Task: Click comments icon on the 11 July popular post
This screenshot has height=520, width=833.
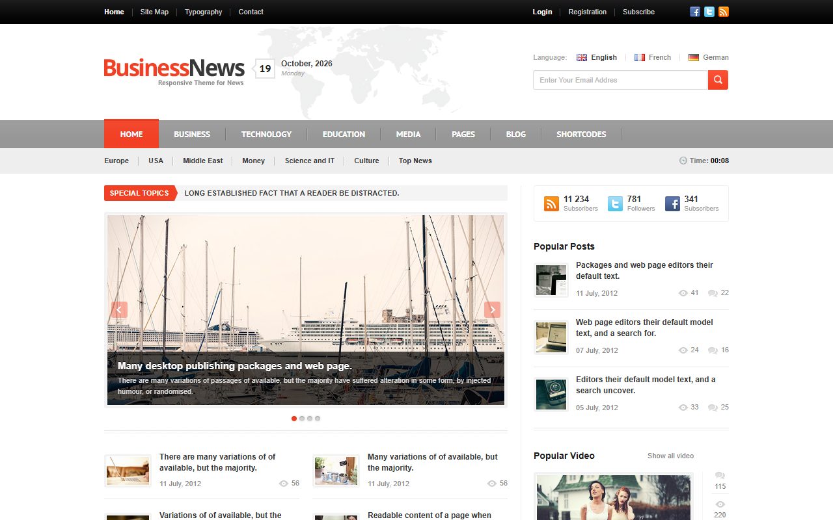Action: [x=713, y=293]
